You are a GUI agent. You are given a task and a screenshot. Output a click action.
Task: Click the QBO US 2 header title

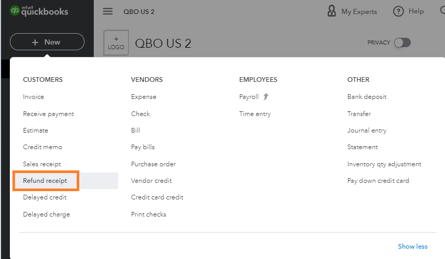pyautogui.click(x=139, y=11)
